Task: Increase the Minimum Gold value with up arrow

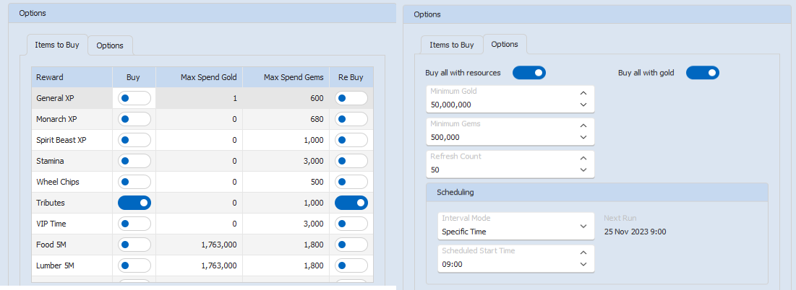Action: pyautogui.click(x=583, y=93)
